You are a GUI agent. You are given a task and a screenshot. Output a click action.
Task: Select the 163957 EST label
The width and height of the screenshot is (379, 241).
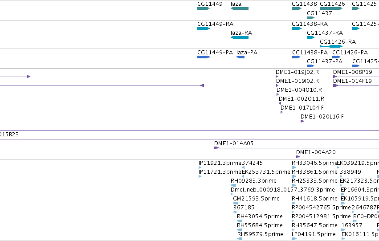pyautogui.click(x=352, y=225)
